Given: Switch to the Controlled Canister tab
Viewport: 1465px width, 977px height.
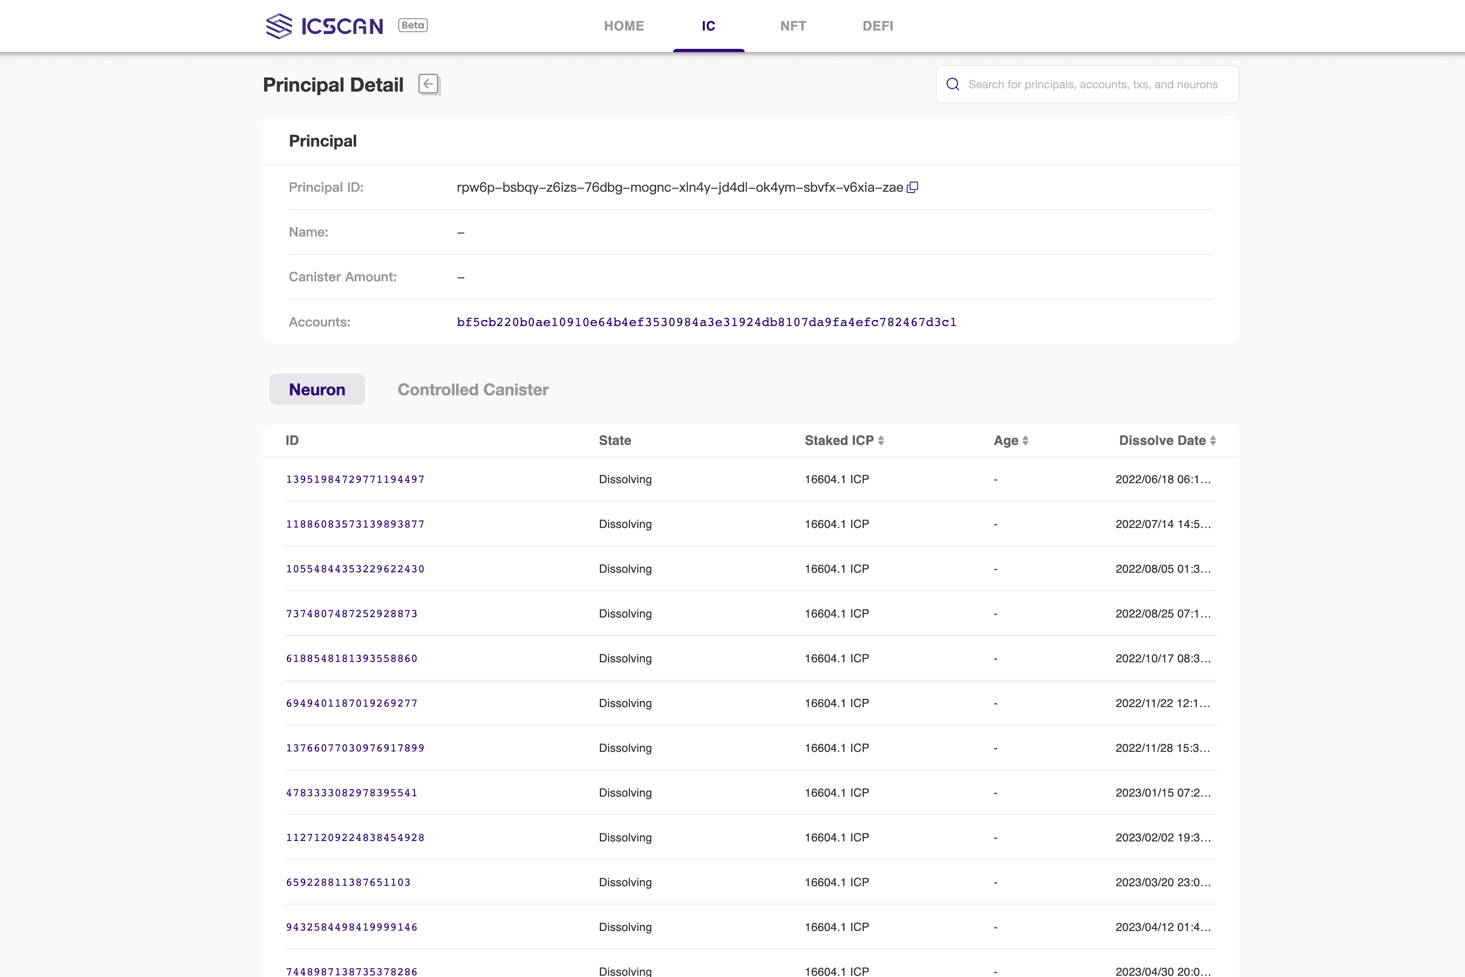Looking at the screenshot, I should (x=473, y=390).
